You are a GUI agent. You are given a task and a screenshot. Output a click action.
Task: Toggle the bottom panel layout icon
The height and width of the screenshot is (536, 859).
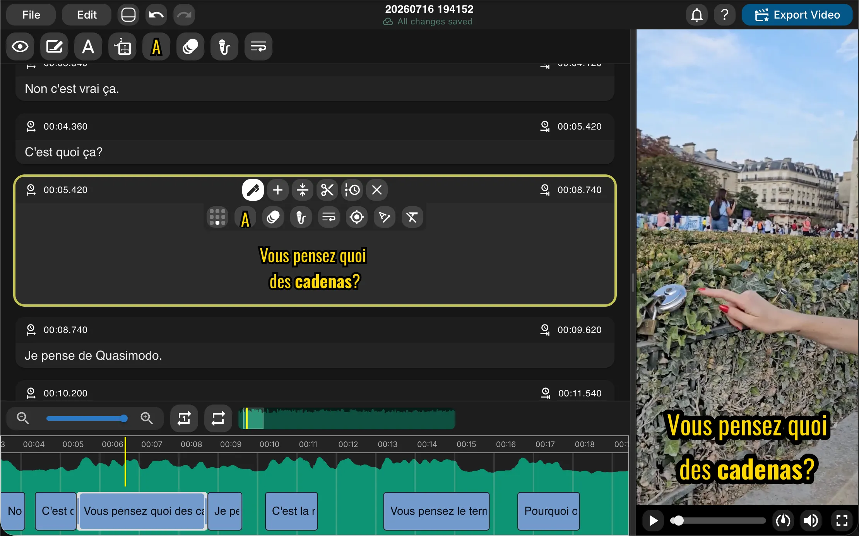tap(128, 15)
